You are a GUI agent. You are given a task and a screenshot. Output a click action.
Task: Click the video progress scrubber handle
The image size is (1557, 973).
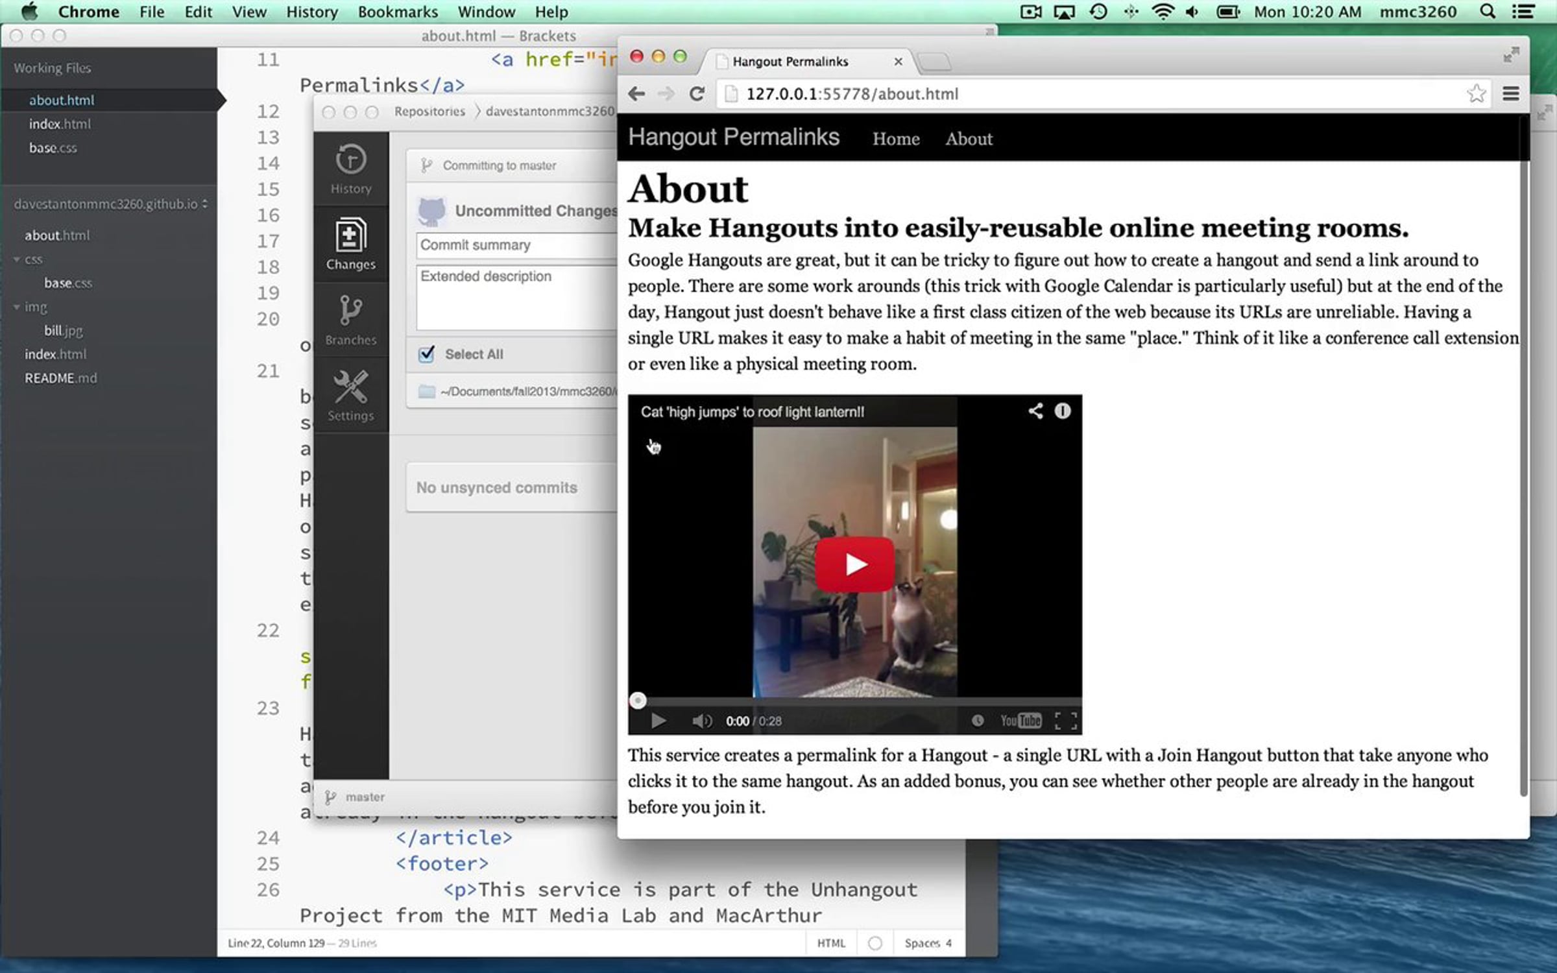(638, 701)
